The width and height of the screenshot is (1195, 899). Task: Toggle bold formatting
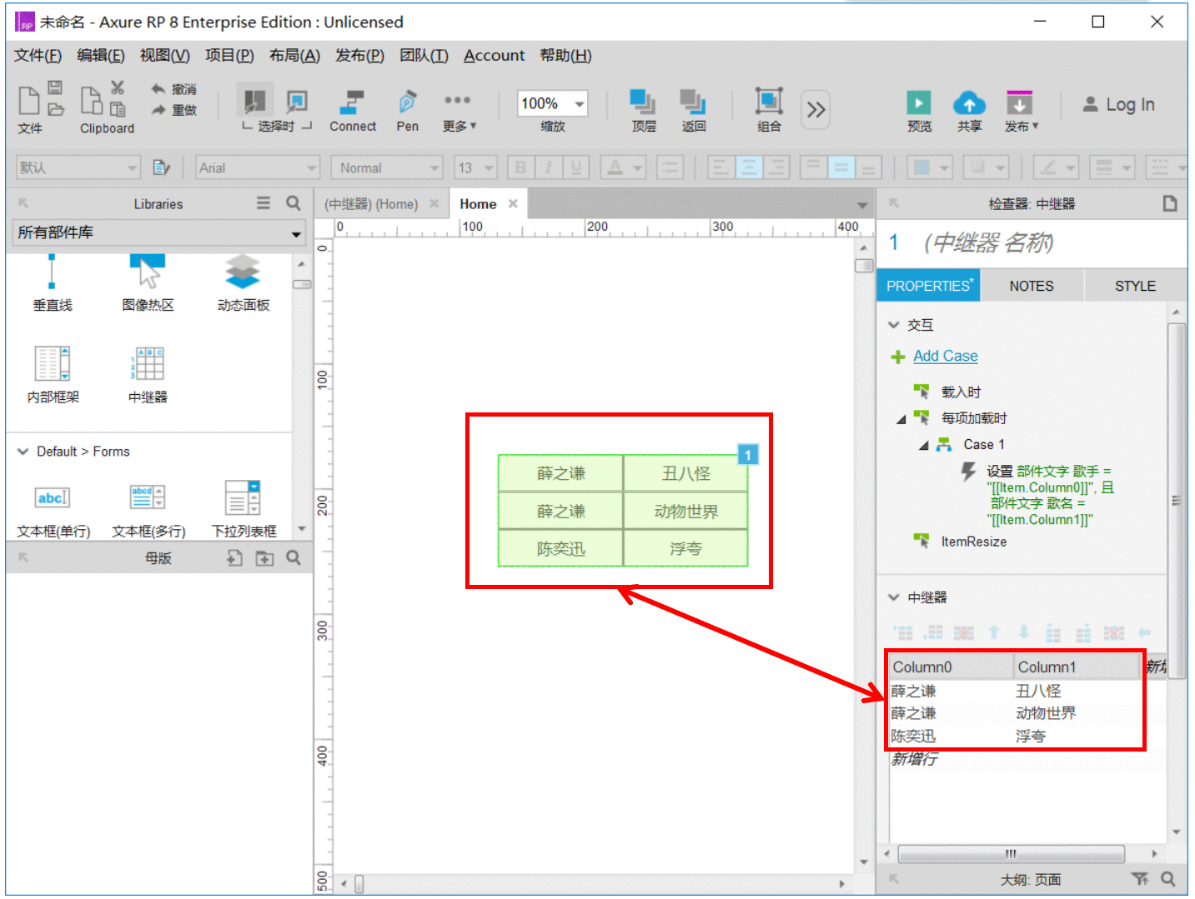coord(520,167)
